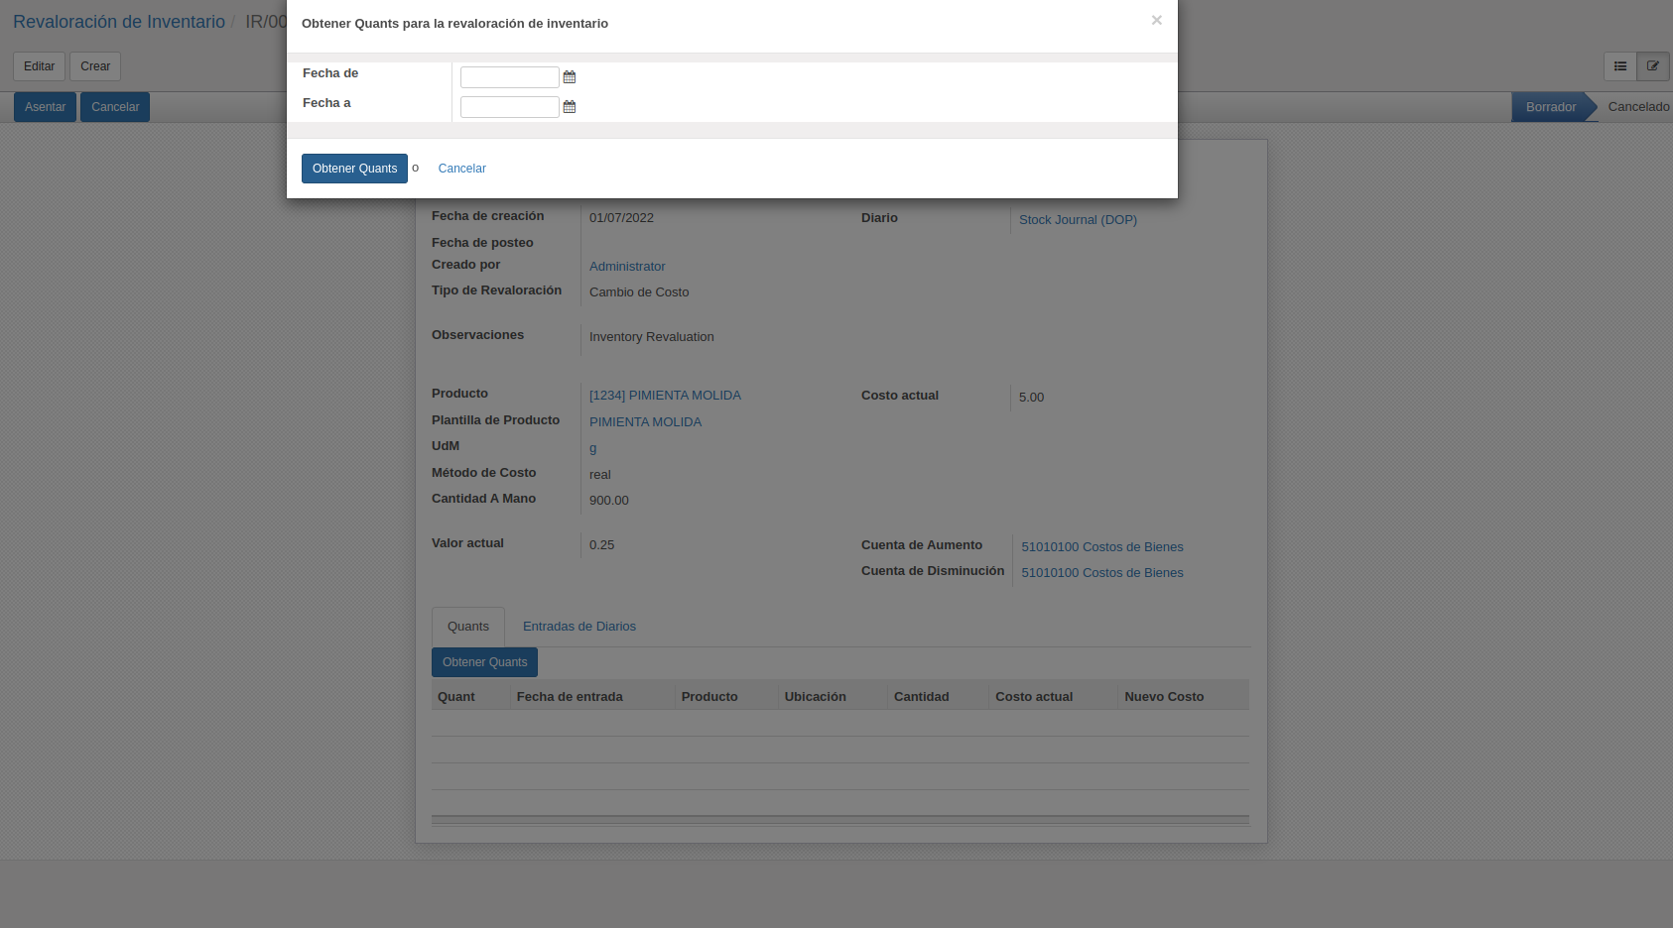Open PIMIENTA MOLIDA product template link
The width and height of the screenshot is (1673, 928).
[x=645, y=422]
